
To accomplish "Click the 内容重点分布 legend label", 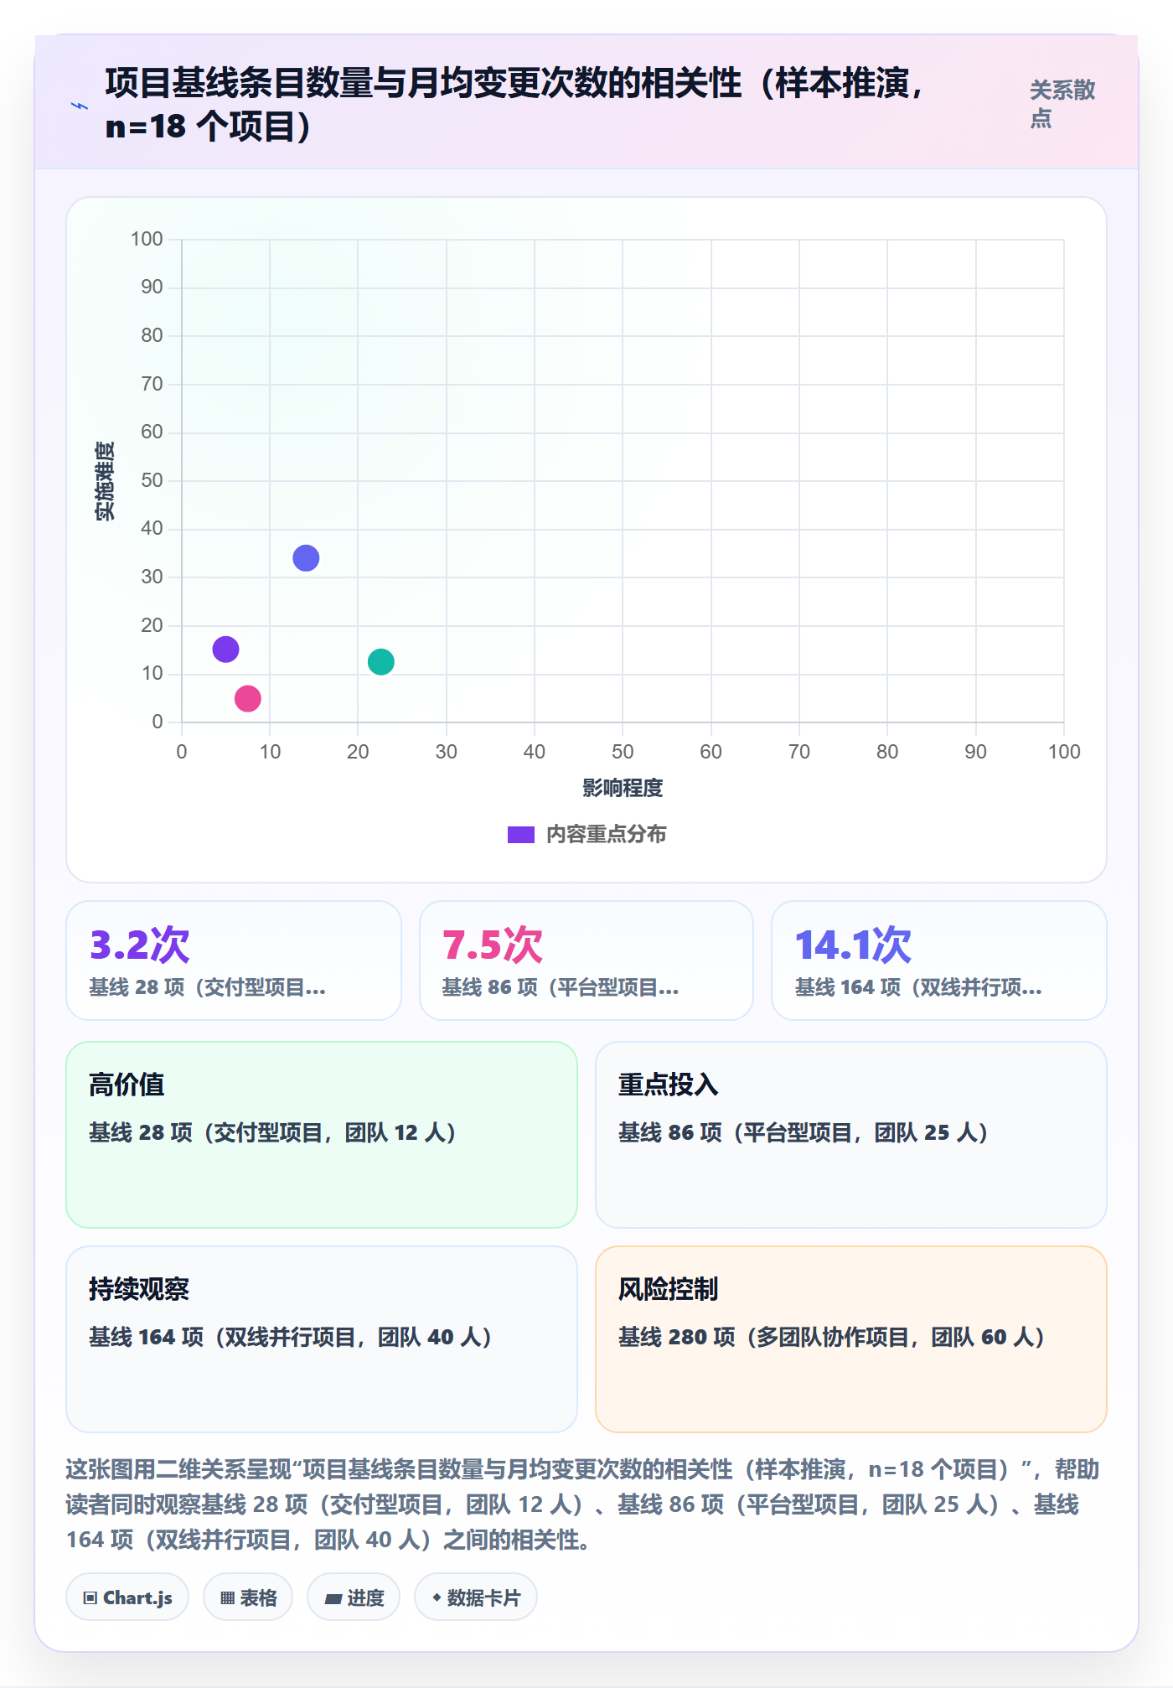I will 607,835.
